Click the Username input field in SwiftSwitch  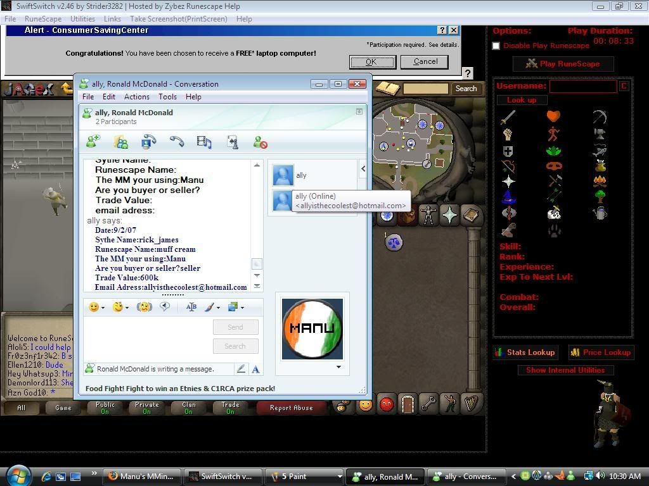pos(583,86)
